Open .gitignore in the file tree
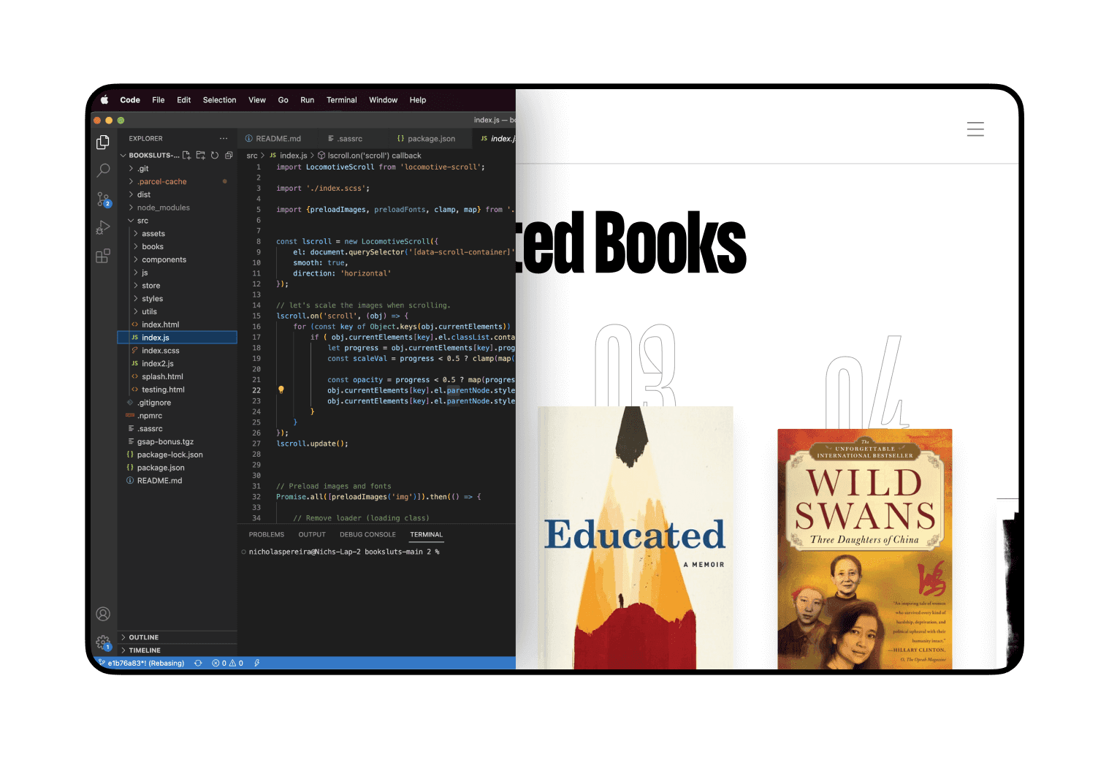 click(177, 403)
